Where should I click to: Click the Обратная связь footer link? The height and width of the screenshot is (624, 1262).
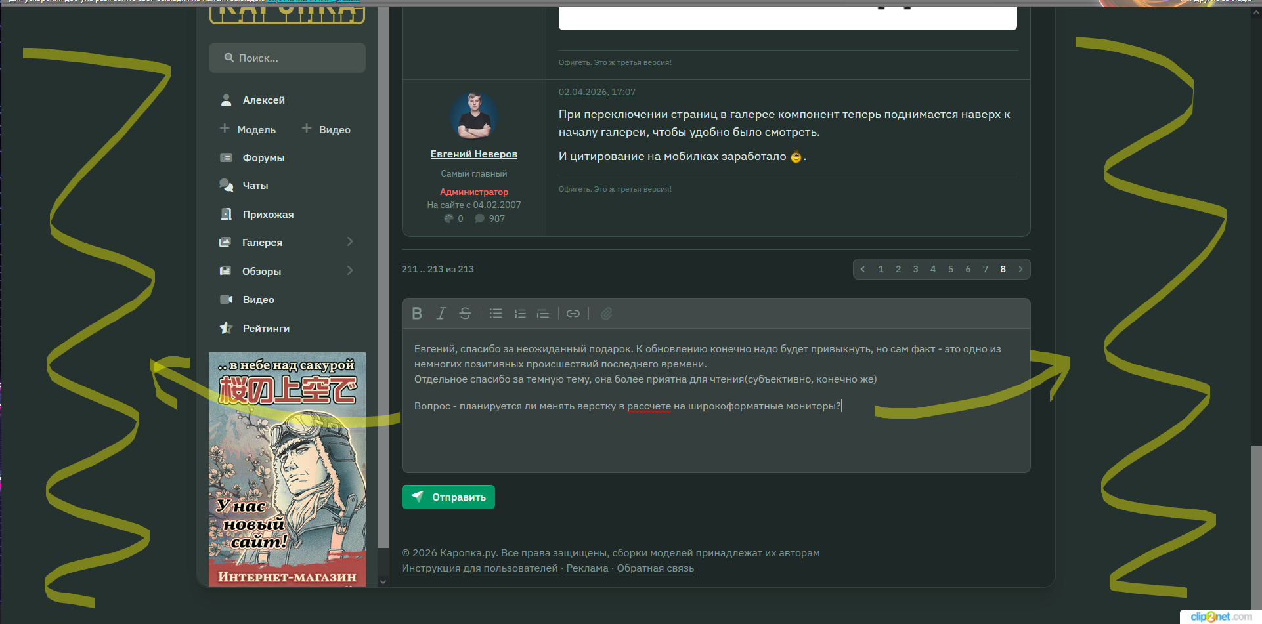(655, 568)
